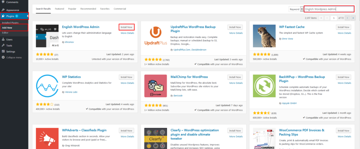The image size is (360, 149).
Task: Open the MailChimp for WordPress title link
Action: click(x=189, y=77)
